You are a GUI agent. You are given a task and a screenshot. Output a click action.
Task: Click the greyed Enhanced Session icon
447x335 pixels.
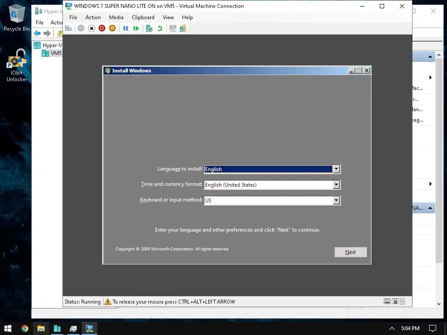click(x=173, y=28)
